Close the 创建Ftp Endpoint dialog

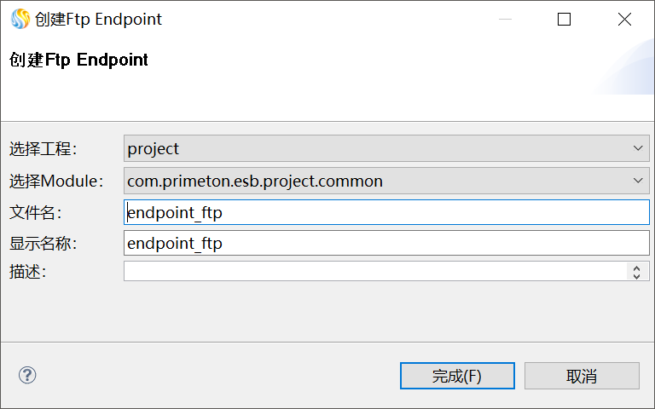coord(624,19)
